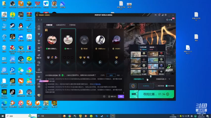Image resolution: width=211 pixels, height=118 pixels.
Task: Toggle the second-row right map tile
Action: tap(156, 60)
